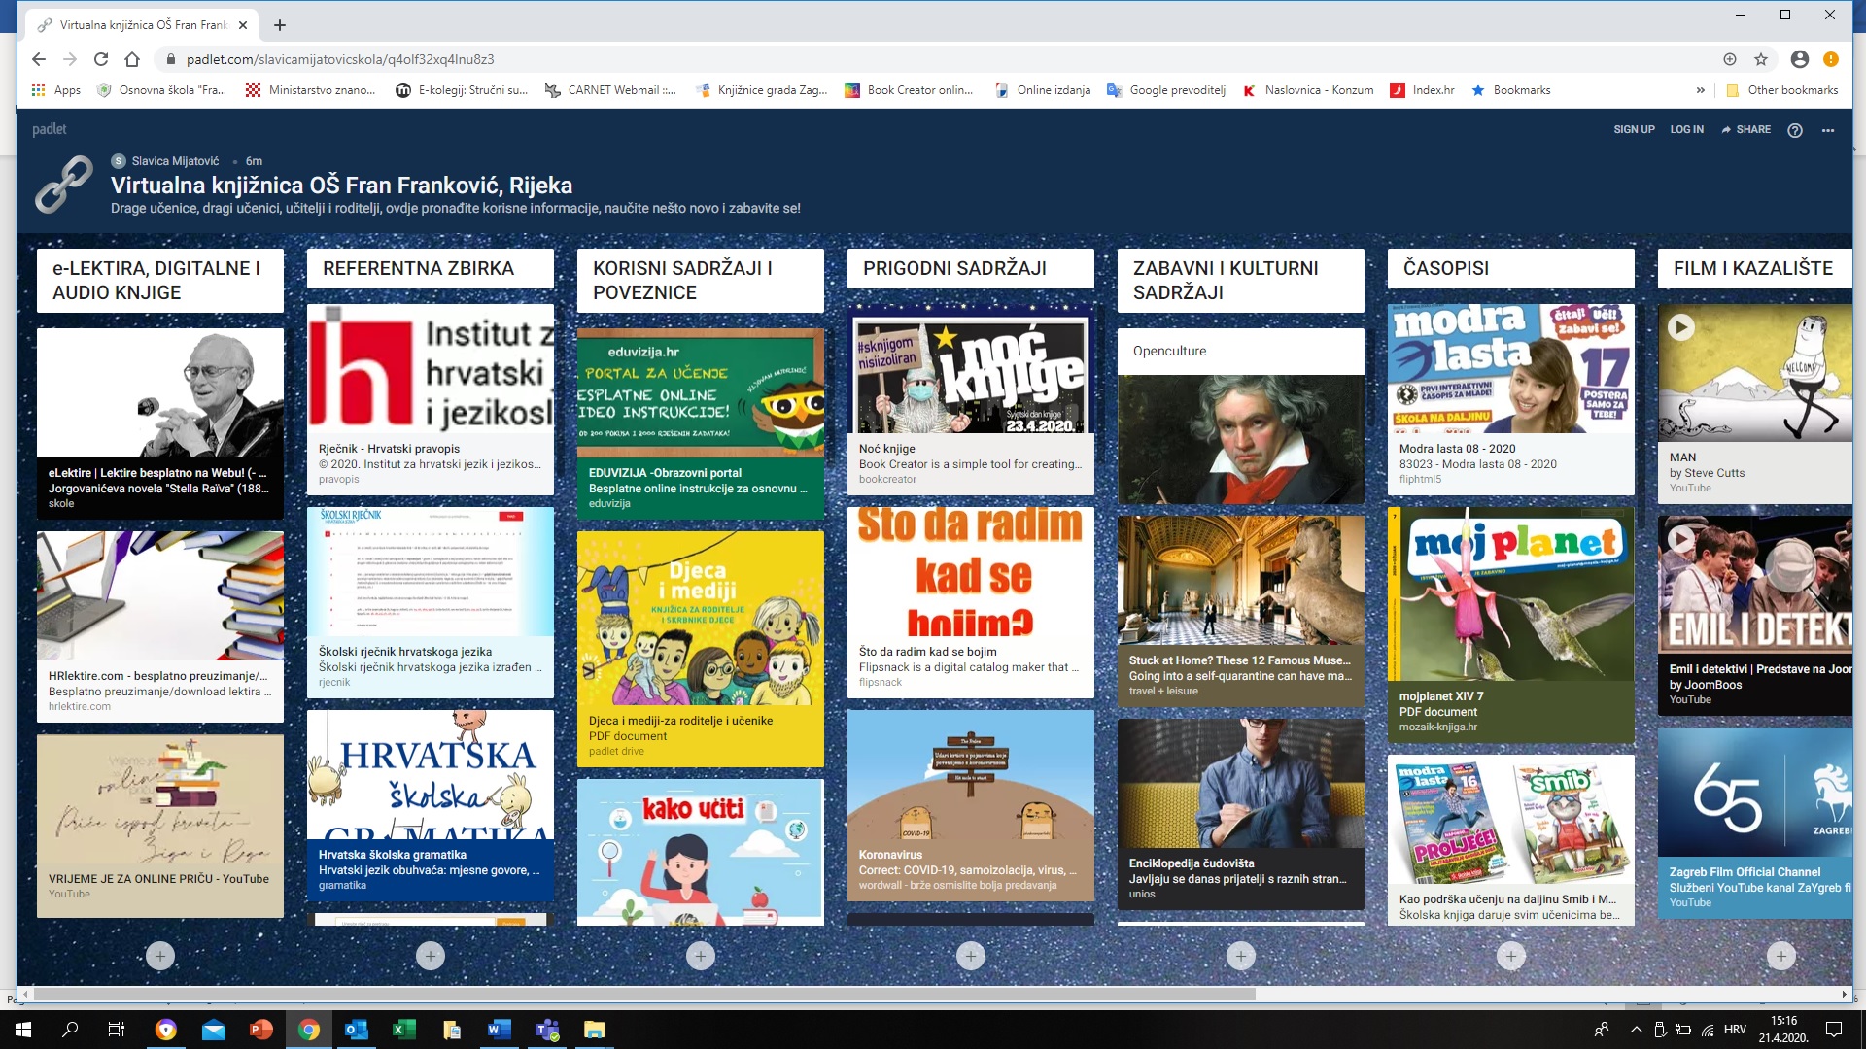This screenshot has height=1049, width=1866.
Task: Open the Naslovnica - Konzum bookmark
Action: 1307,90
